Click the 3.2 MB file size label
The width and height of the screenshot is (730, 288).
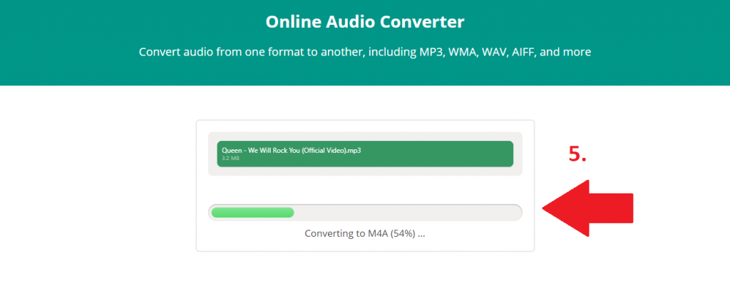pos(230,158)
